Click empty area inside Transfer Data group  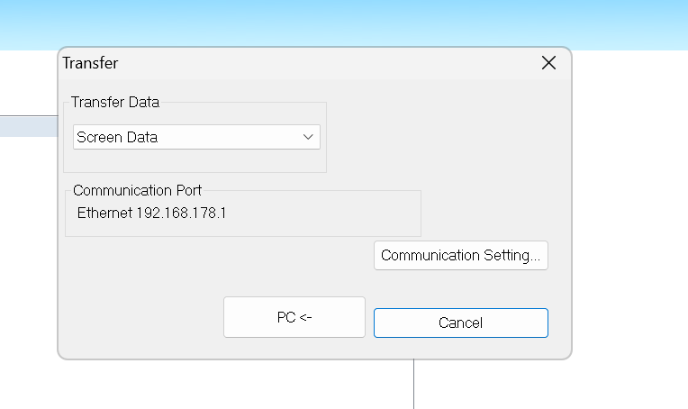(195, 160)
